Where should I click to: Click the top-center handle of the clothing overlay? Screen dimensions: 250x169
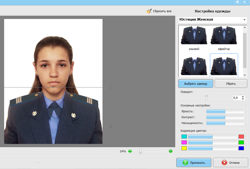coord(53,87)
